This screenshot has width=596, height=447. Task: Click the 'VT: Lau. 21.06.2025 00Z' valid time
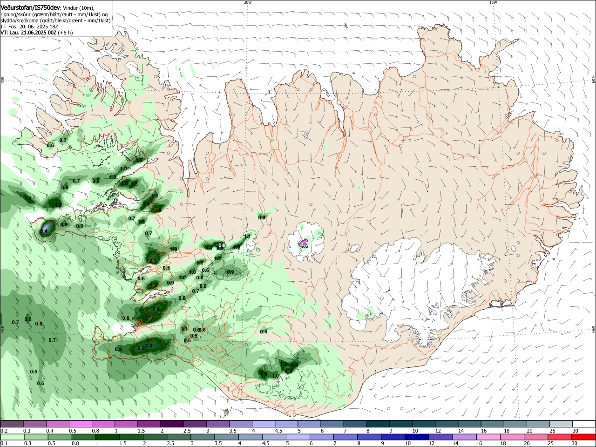tap(28, 33)
